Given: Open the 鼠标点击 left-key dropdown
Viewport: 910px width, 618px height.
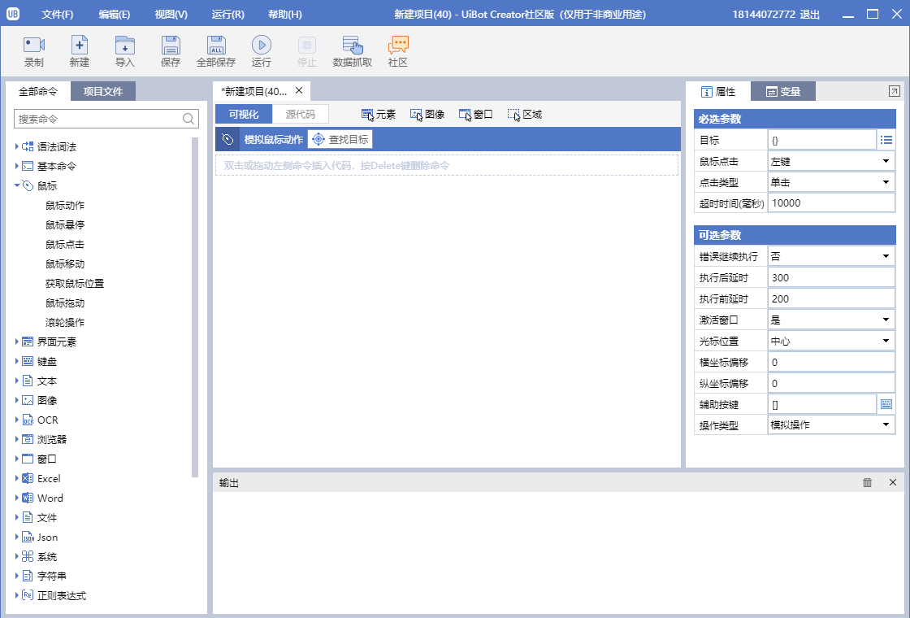Looking at the screenshot, I should (831, 162).
